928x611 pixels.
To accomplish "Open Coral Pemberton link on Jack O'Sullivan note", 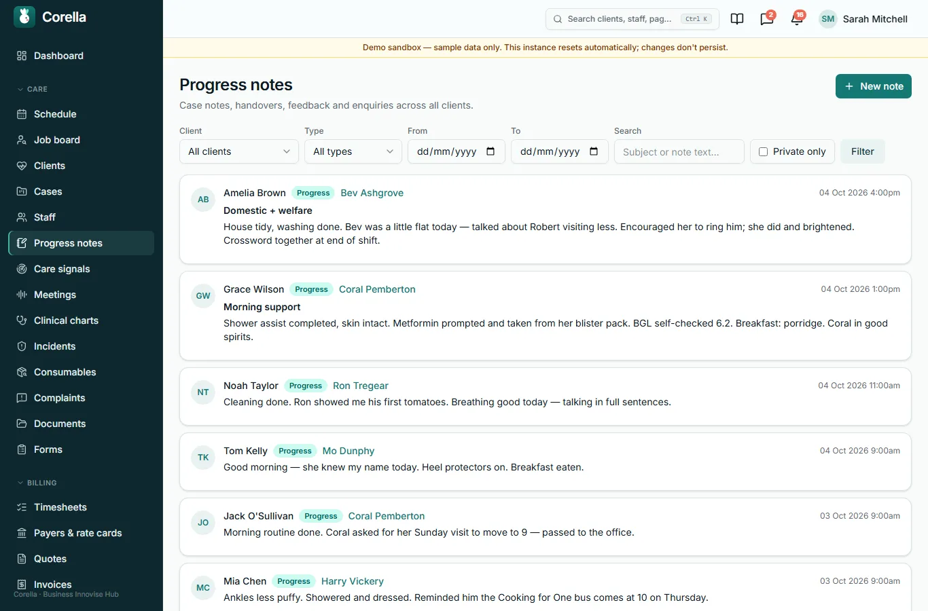I will tap(387, 516).
